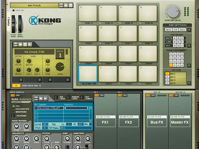Step through drum patches with the drum panel arrows
This screenshot has width=199, height=149.
click(x=15, y=44)
